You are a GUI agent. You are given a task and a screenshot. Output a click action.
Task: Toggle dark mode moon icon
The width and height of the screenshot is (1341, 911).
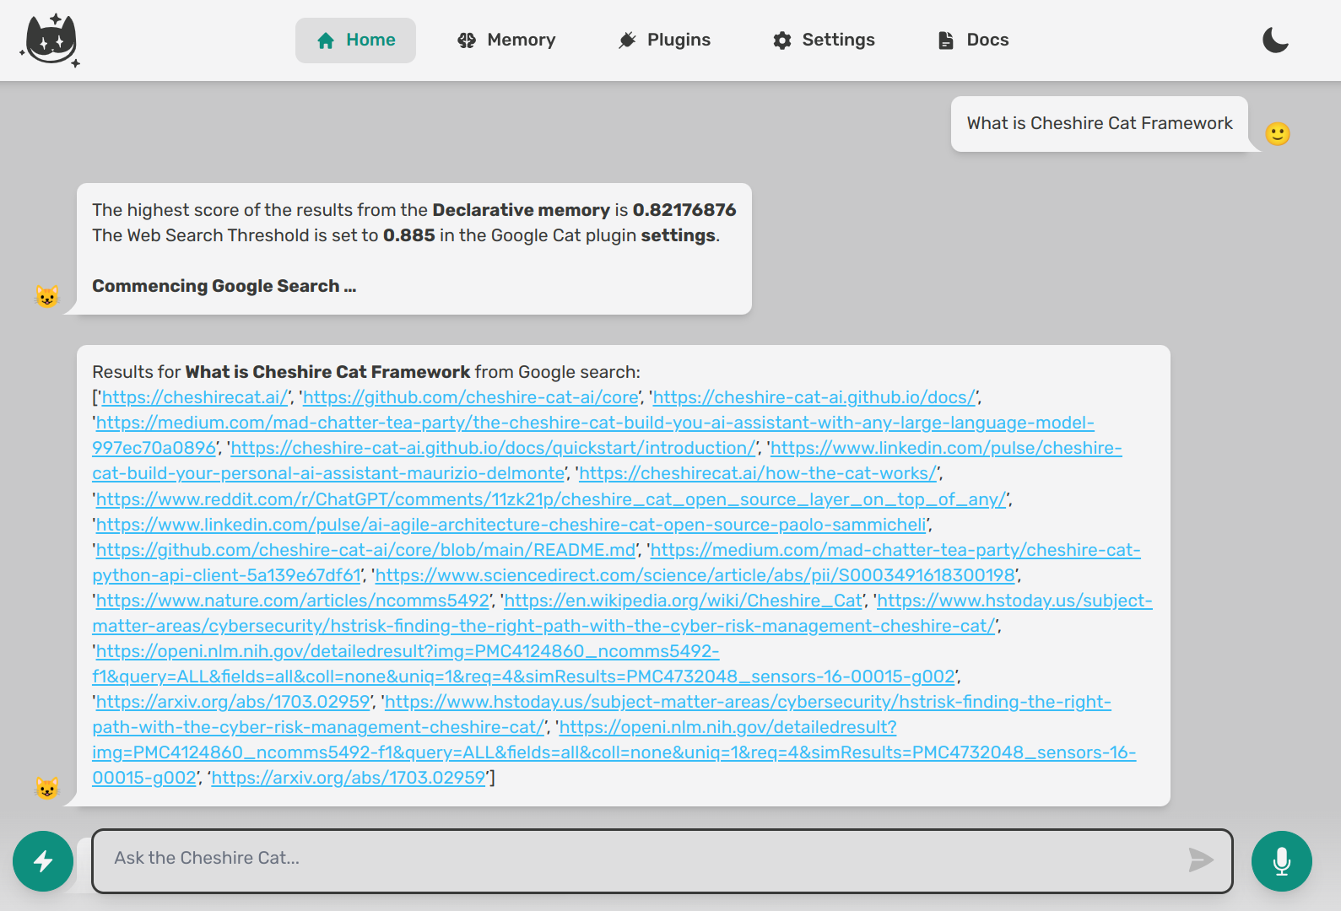[1275, 40]
